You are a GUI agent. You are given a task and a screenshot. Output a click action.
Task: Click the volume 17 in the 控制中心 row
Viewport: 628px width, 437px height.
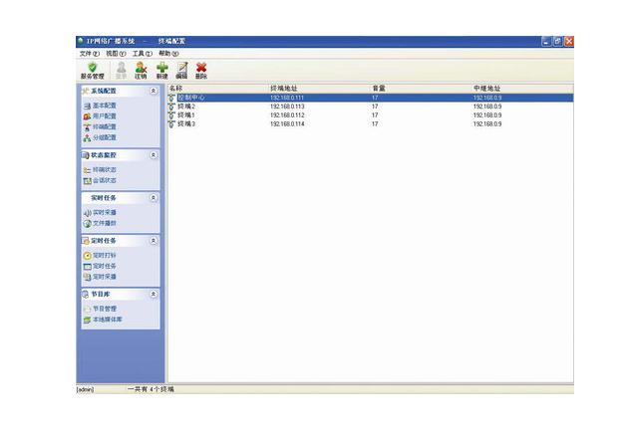pyautogui.click(x=375, y=98)
